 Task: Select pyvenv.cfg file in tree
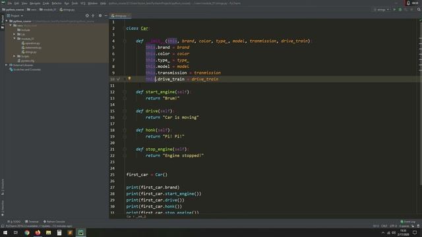pyautogui.click(x=26, y=61)
